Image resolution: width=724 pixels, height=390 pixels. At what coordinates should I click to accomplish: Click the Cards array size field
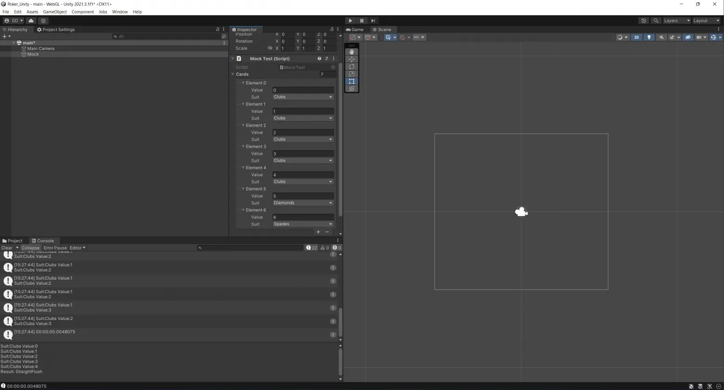point(327,74)
